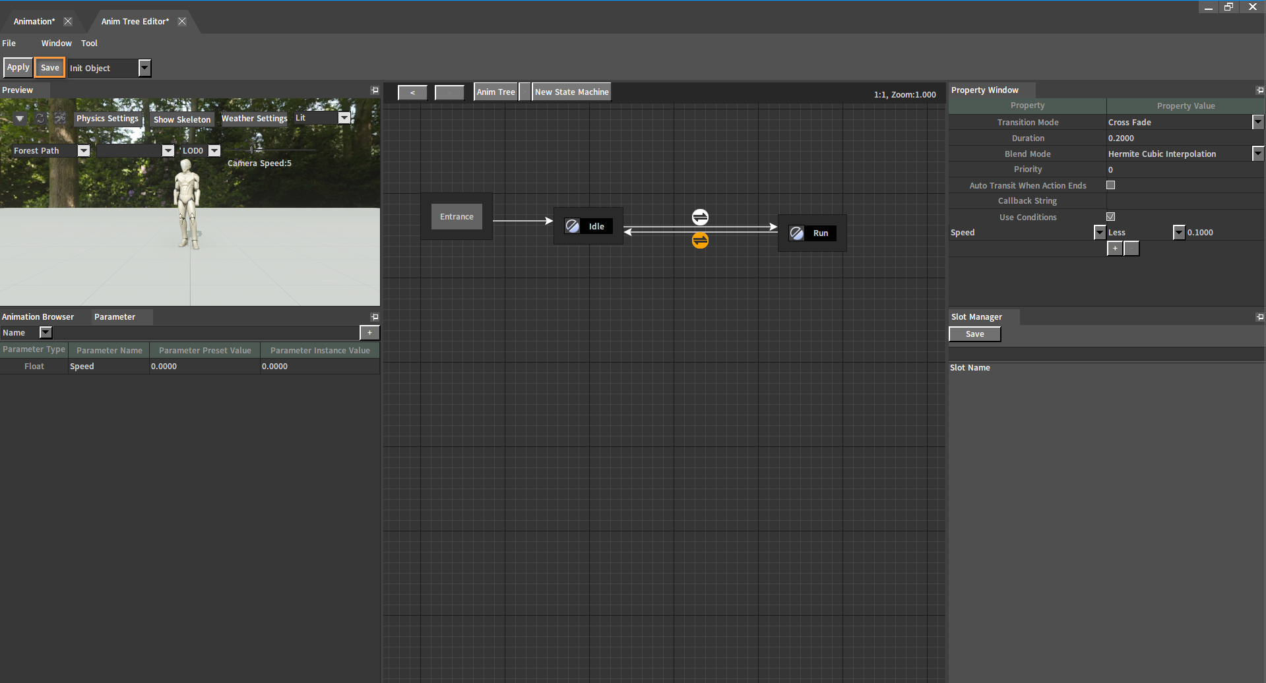Click the scissors capture icon in Preview
This screenshot has width=1266, height=683.
click(x=60, y=119)
